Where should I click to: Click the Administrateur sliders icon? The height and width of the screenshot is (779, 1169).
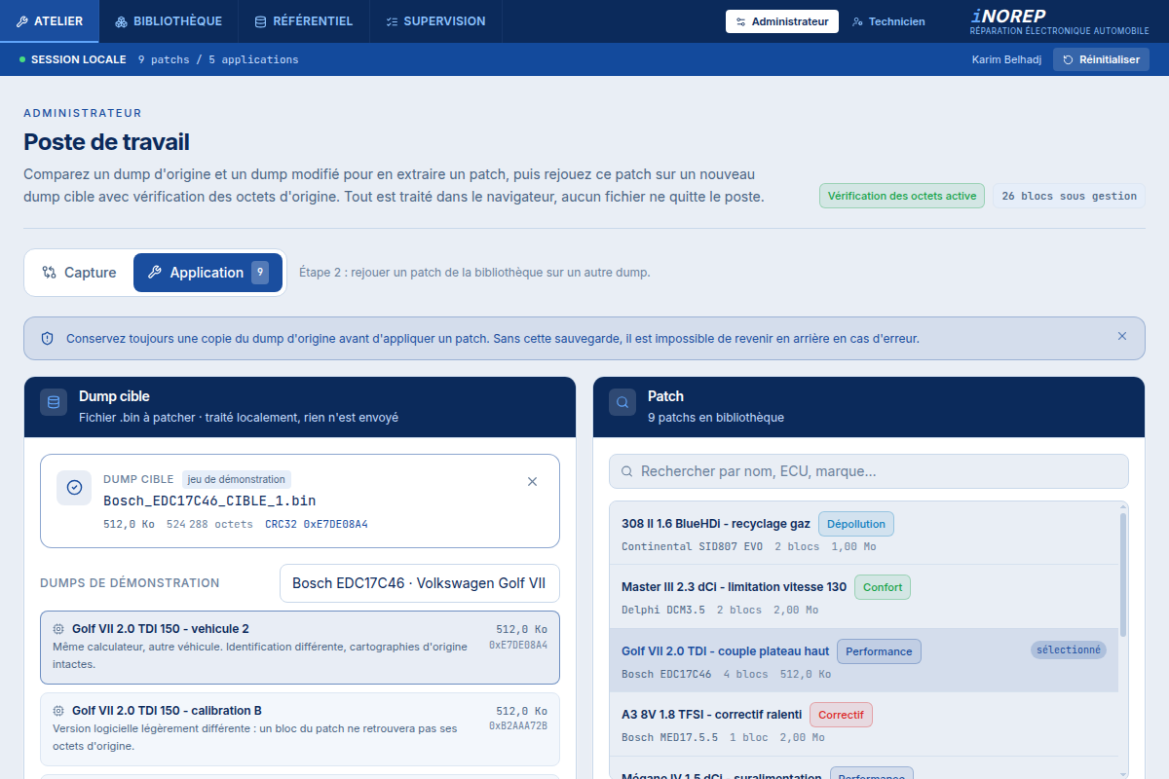[x=740, y=21]
